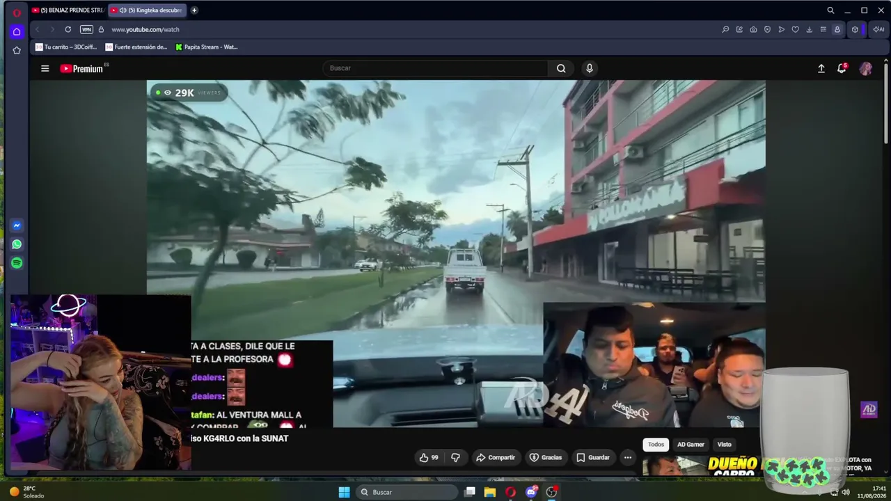This screenshot has width=891, height=501.
Task: Select the Todos filter chip
Action: (x=656, y=445)
